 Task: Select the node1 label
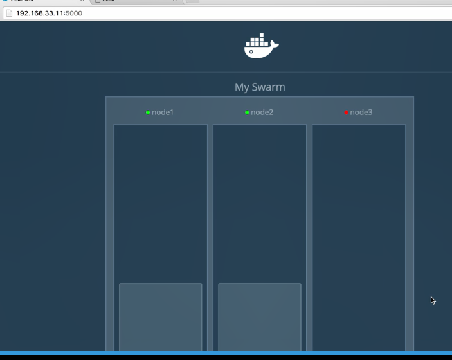pos(163,112)
